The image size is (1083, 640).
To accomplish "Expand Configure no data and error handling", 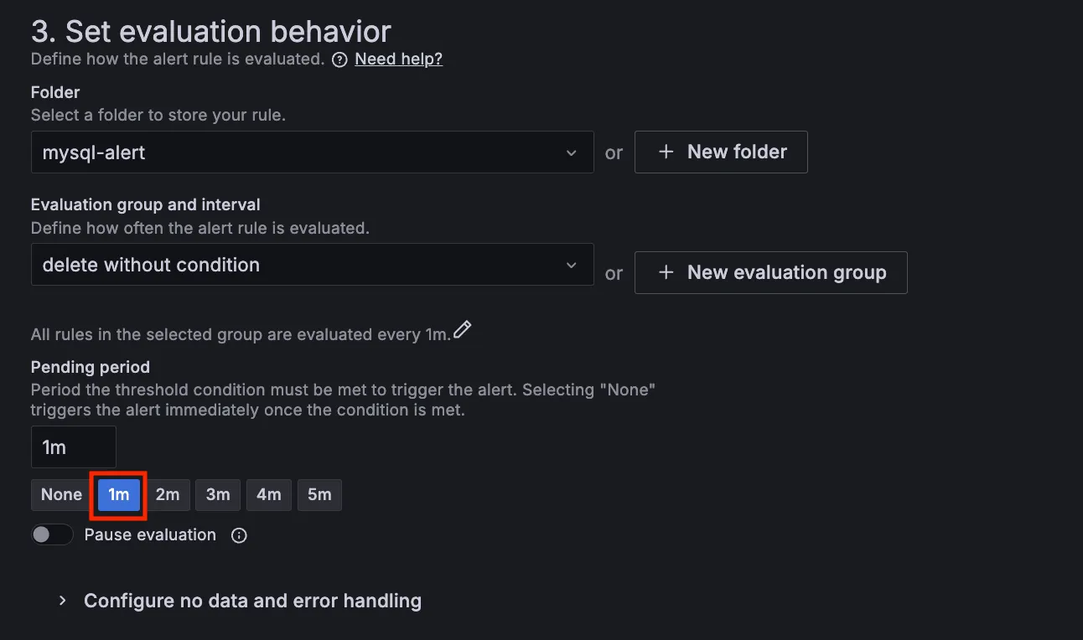I will point(252,601).
